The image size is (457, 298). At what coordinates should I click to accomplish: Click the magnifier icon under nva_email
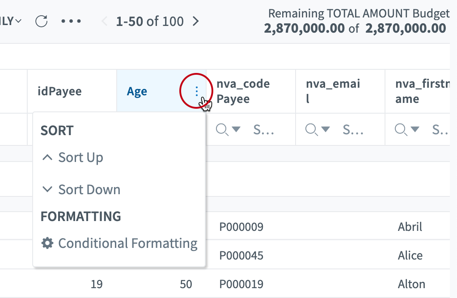(311, 129)
